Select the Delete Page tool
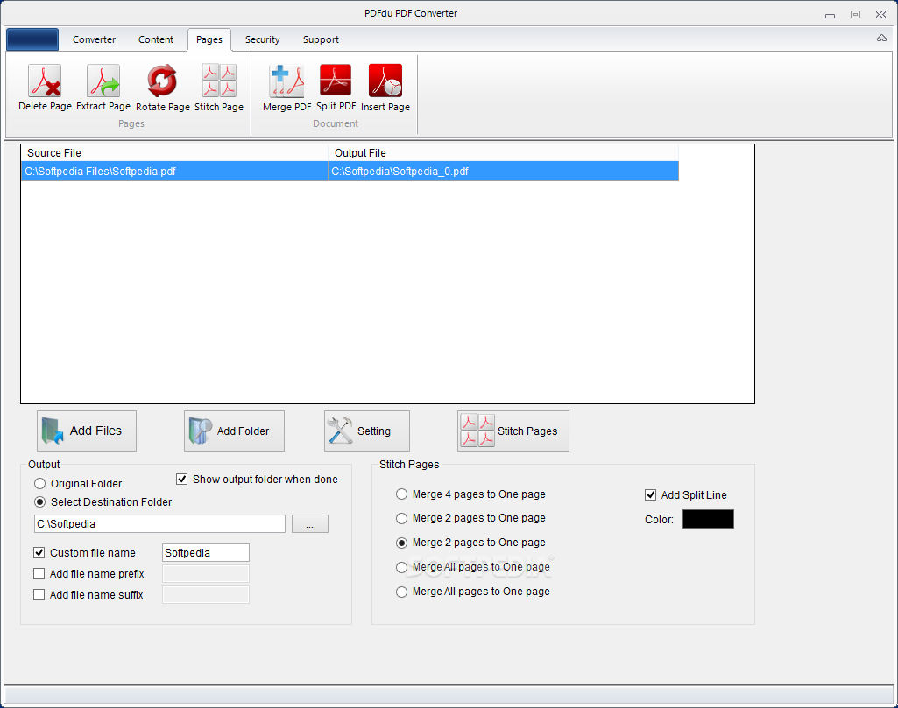 [x=45, y=88]
